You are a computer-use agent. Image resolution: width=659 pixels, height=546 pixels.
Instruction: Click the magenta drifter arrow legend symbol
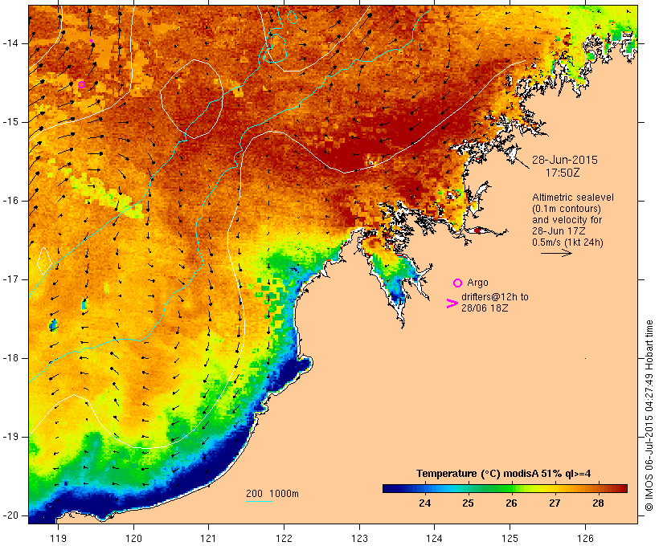[x=452, y=304]
